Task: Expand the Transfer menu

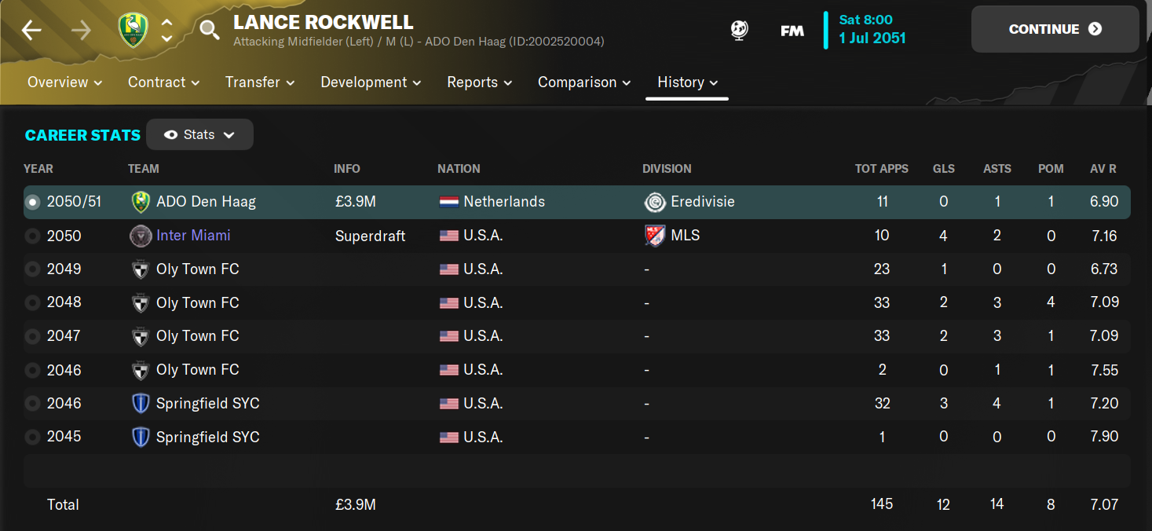Action: pyautogui.click(x=260, y=82)
